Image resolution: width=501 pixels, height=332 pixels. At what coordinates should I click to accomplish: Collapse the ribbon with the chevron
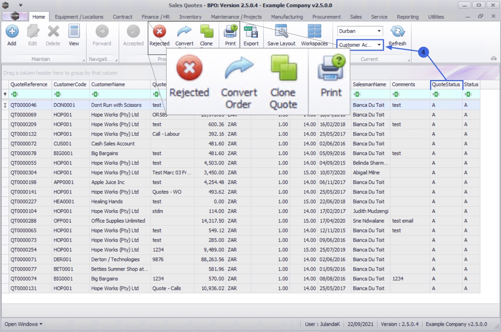(x=494, y=58)
